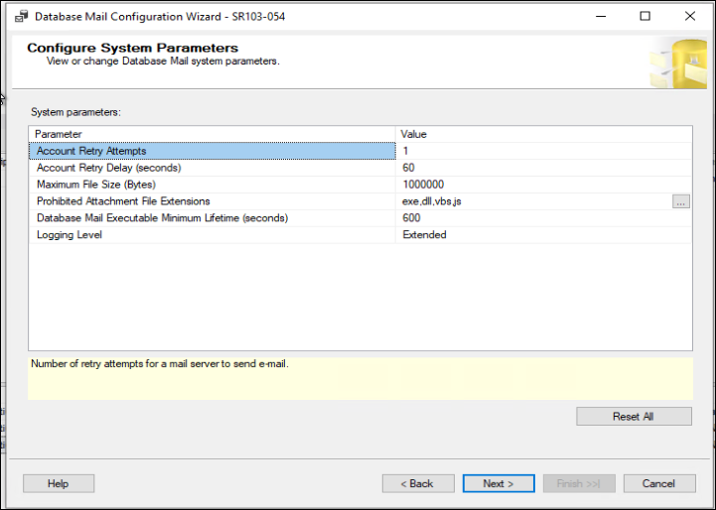This screenshot has height=510, width=716.
Task: Select the Prohibited Attachment File Extensions row
Action: click(x=213, y=201)
